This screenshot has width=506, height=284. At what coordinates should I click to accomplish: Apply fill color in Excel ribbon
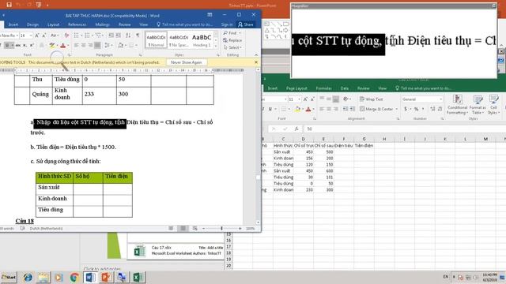297,109
